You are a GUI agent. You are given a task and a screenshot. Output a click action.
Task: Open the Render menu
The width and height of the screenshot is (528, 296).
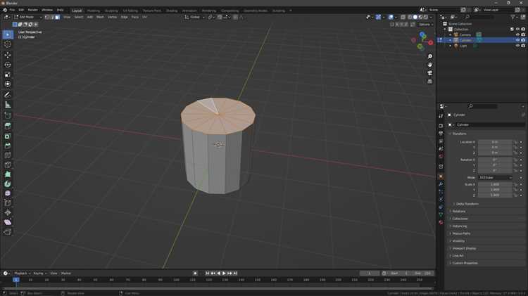tap(32, 10)
